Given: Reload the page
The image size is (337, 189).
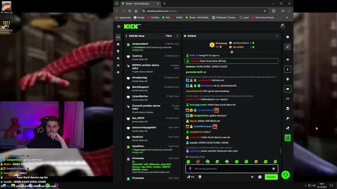Looking at the screenshot, I should coord(130,11).
